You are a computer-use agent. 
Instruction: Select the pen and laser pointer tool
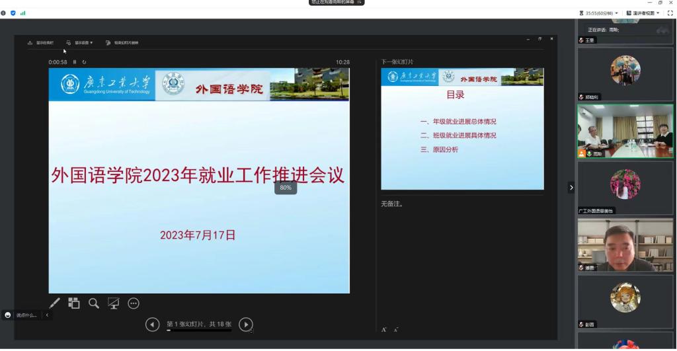click(54, 303)
